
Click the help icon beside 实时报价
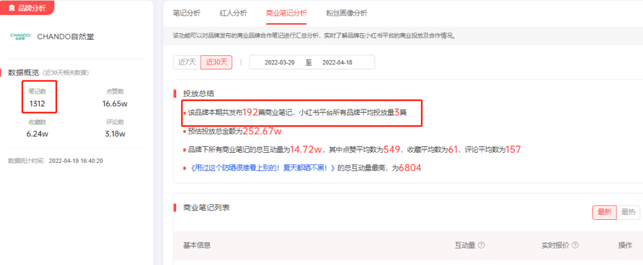[x=575, y=245]
